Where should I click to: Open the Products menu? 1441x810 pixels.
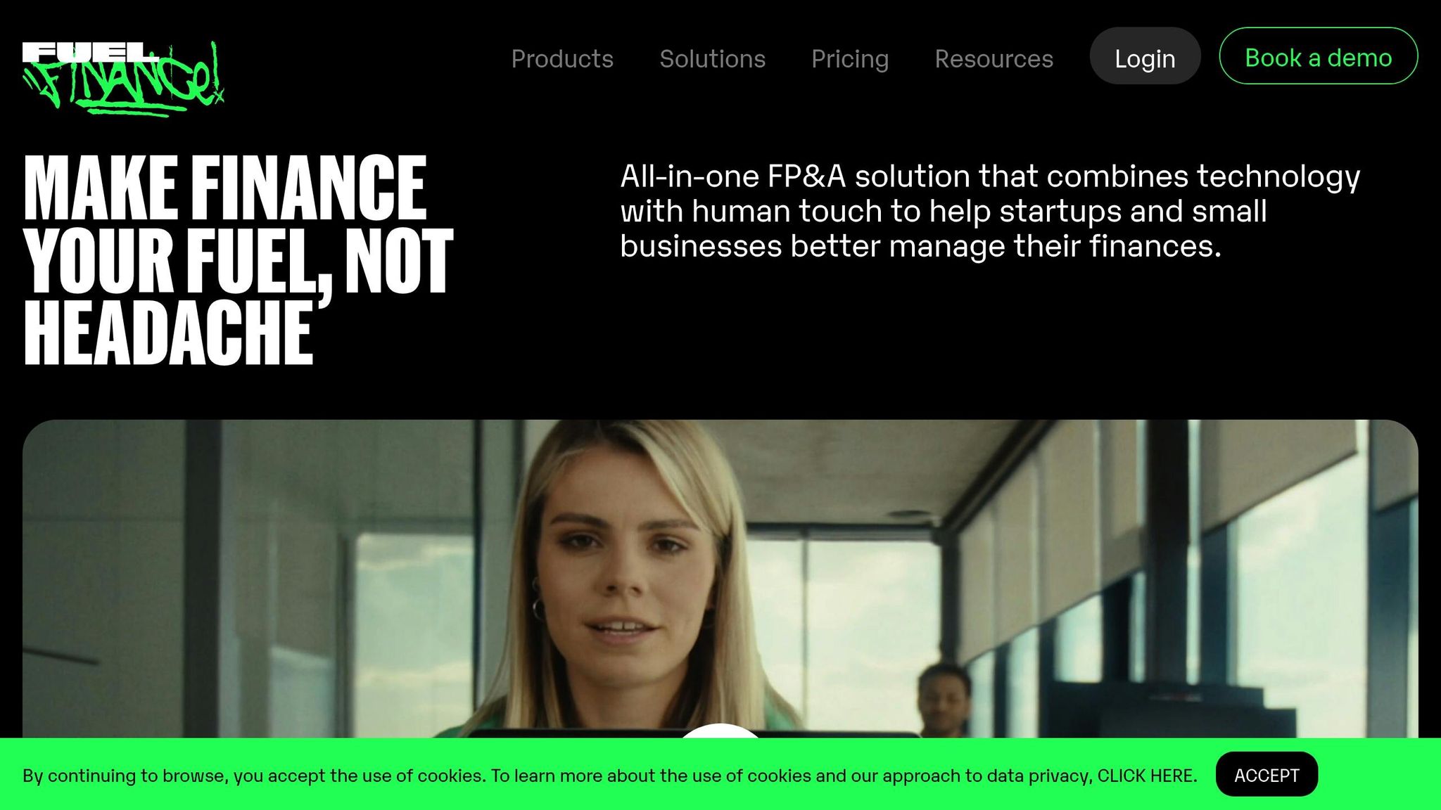562,58
